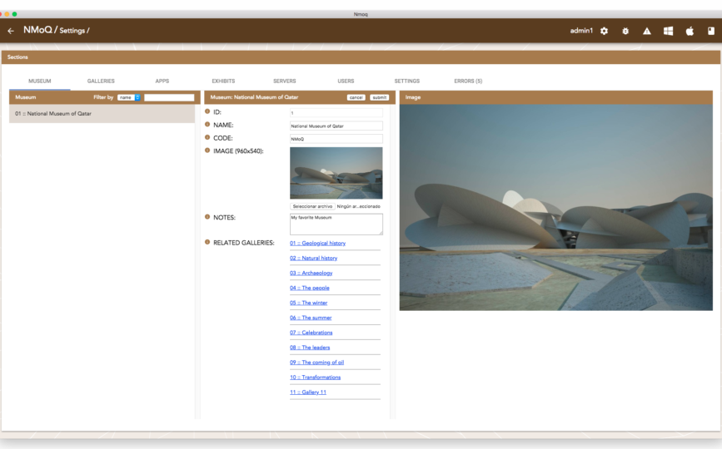The height and width of the screenshot is (449, 722).
Task: Click the large museum preview image
Action: pyautogui.click(x=555, y=207)
